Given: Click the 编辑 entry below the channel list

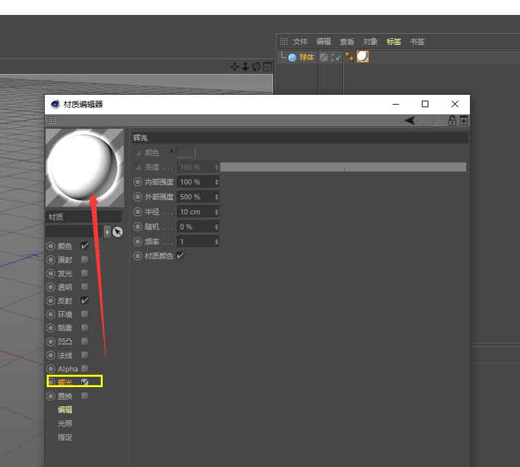Looking at the screenshot, I should (65, 409).
